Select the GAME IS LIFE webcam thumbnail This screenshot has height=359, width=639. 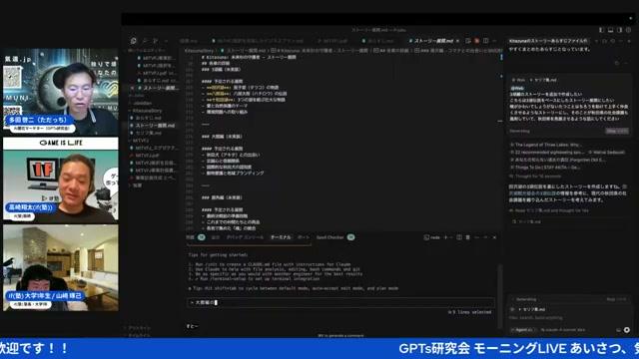pyautogui.click(x=61, y=179)
